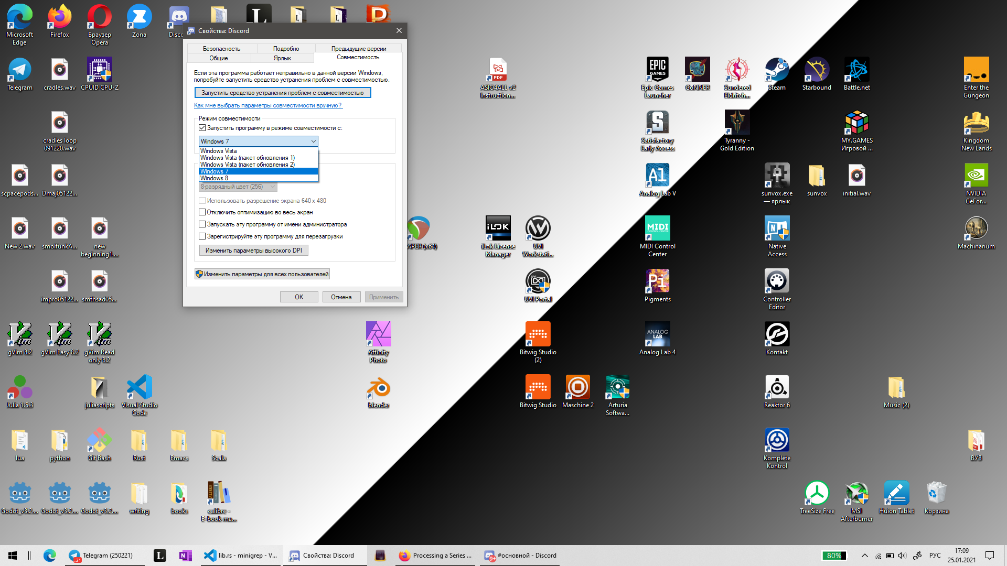Image resolution: width=1007 pixels, height=566 pixels.
Task: Open Machinarium desktop icon
Action: (x=976, y=233)
